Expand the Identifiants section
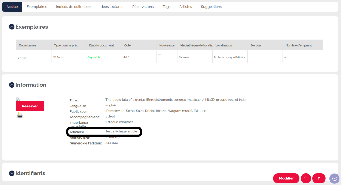 12,173
